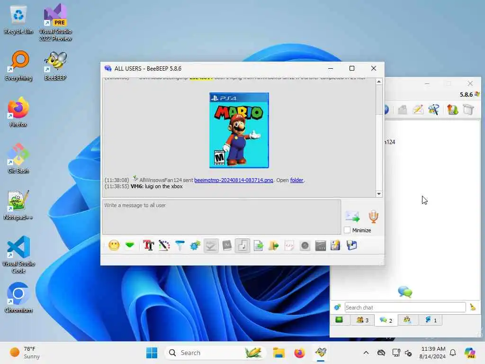
Task: Click pencil edit note icon in main window
Action: 418,109
